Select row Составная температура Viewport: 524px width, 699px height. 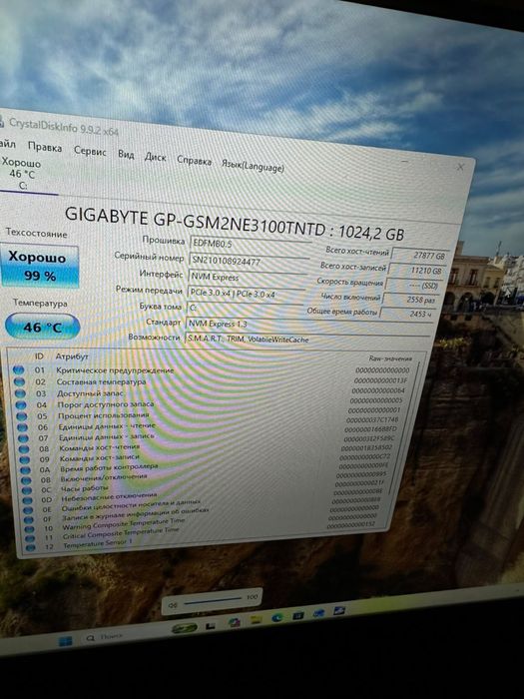pyautogui.click(x=213, y=381)
